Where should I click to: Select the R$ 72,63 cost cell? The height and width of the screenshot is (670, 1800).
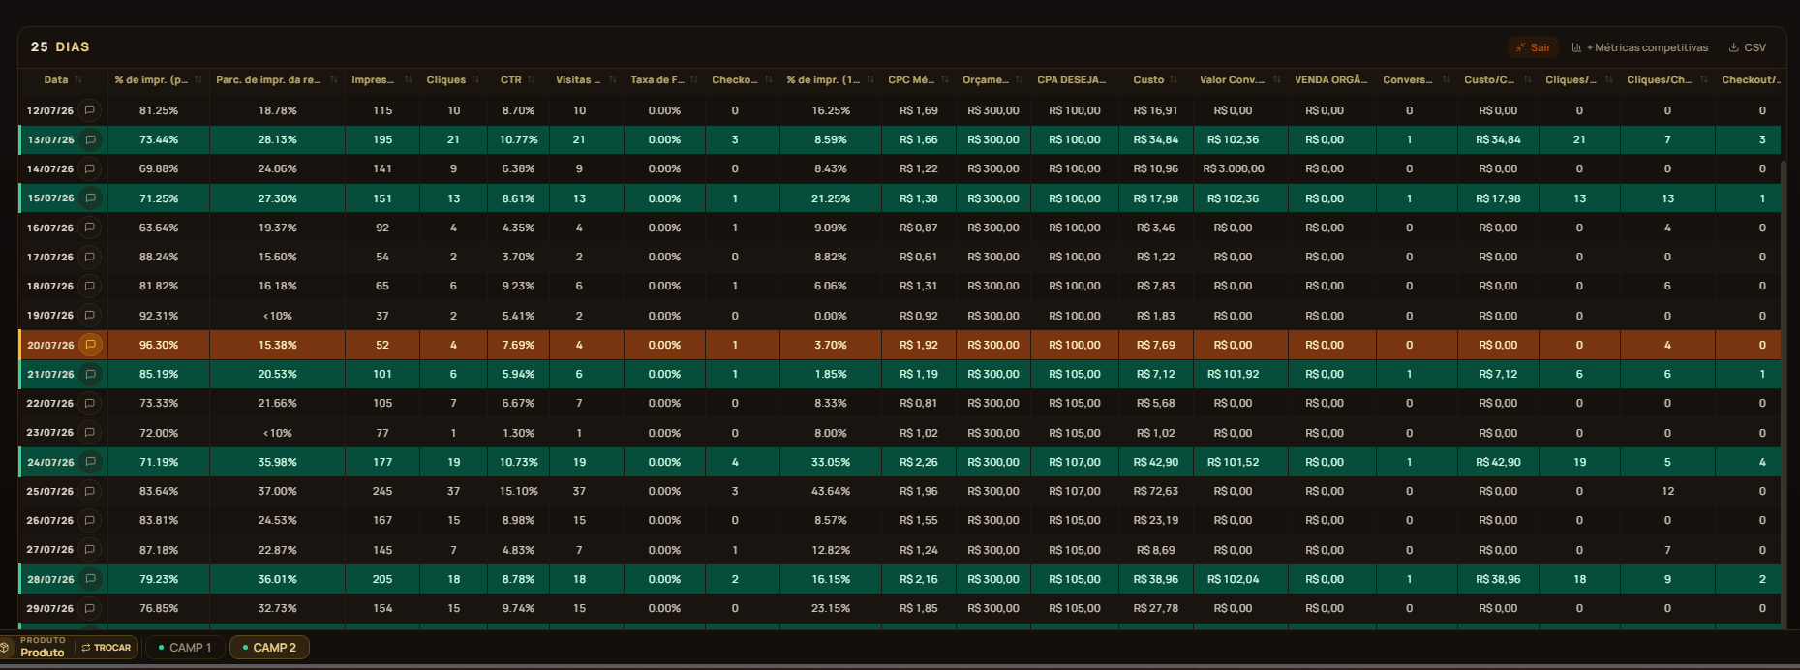(x=1156, y=491)
